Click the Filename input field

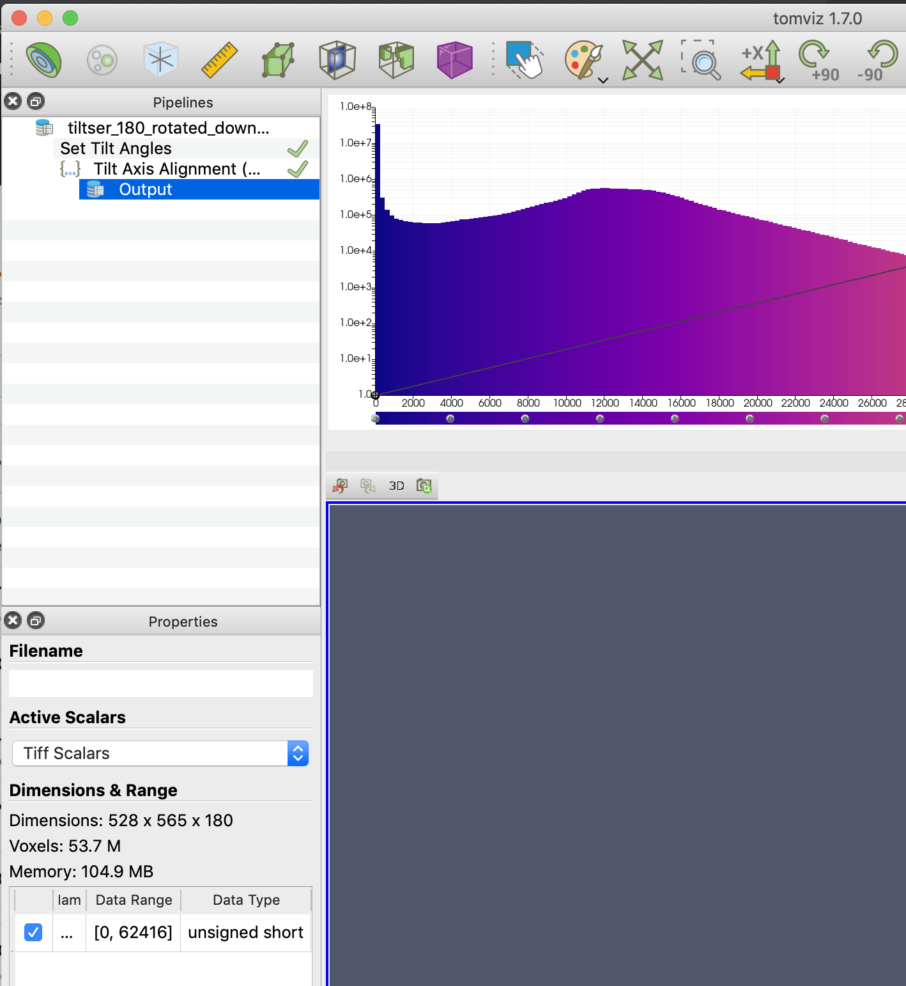click(160, 683)
